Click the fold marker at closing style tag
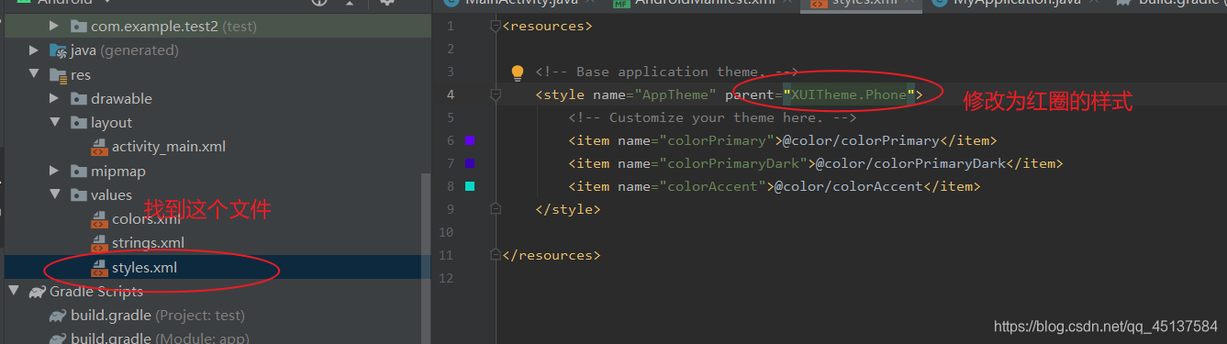This screenshot has width=1227, height=344. (x=496, y=209)
